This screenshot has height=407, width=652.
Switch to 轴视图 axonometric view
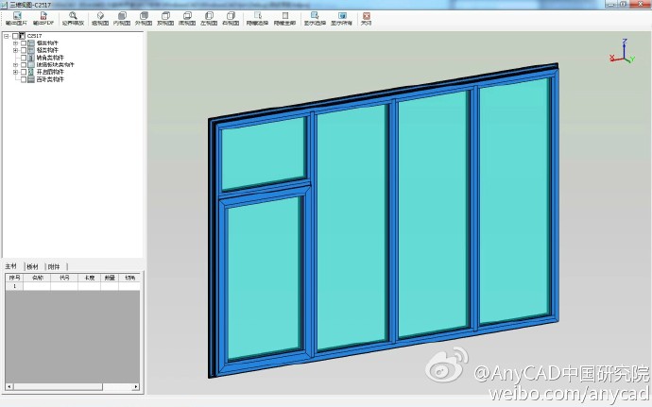click(x=100, y=17)
